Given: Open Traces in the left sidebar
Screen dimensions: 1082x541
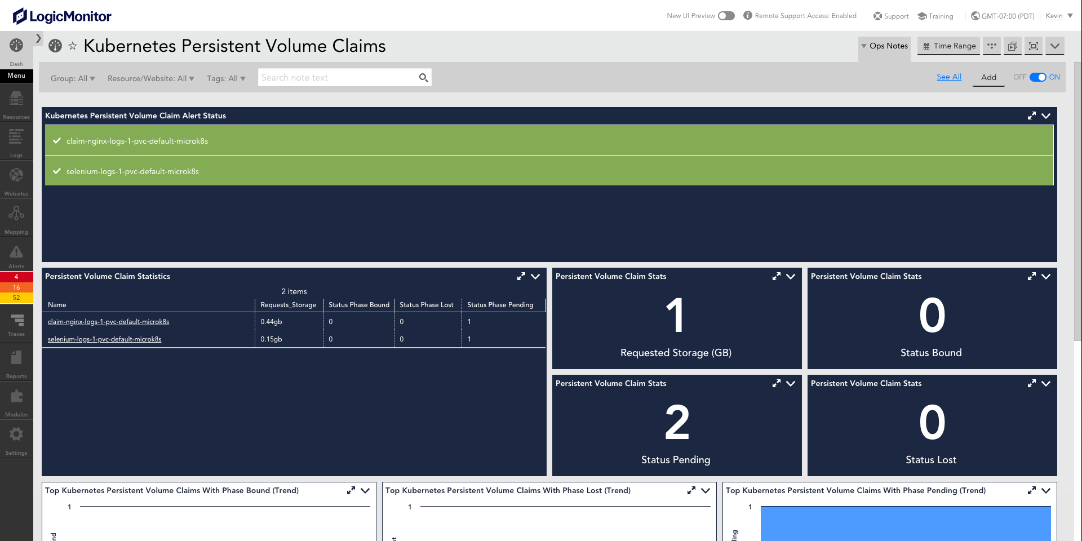Looking at the screenshot, I should tap(16, 324).
